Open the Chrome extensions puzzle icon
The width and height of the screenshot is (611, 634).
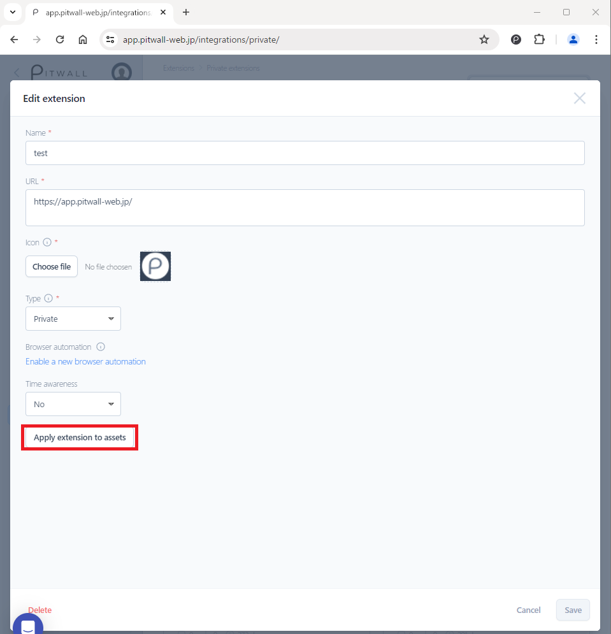pos(539,40)
